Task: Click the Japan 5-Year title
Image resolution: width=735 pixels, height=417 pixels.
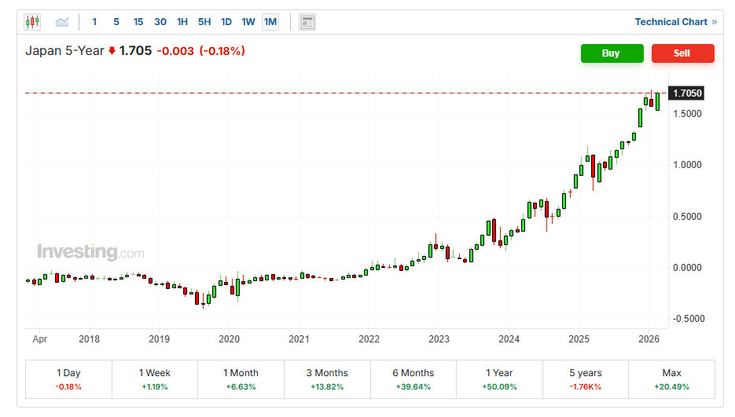Action: 64,50
